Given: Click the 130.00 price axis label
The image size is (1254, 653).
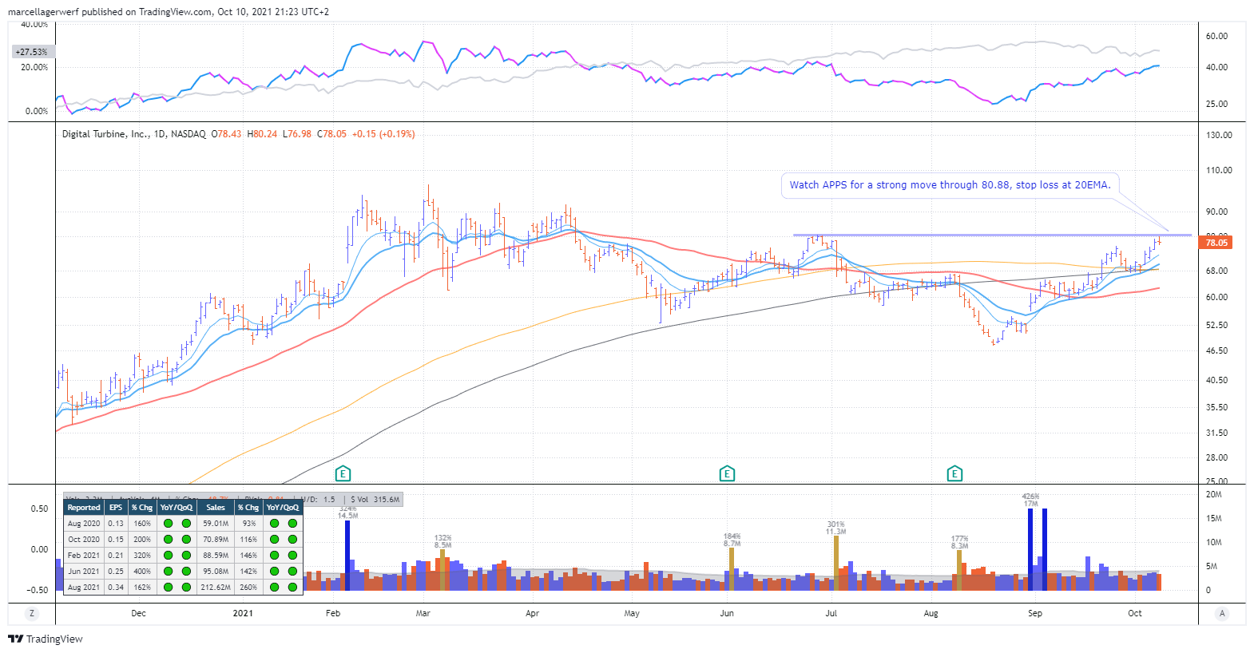Looking at the screenshot, I should pos(1219,135).
